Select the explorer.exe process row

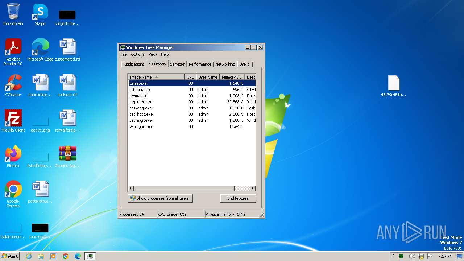point(192,102)
